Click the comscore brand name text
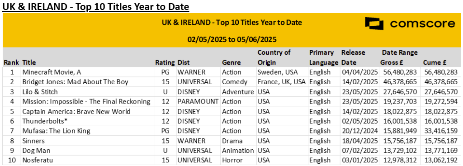 point(423,24)
